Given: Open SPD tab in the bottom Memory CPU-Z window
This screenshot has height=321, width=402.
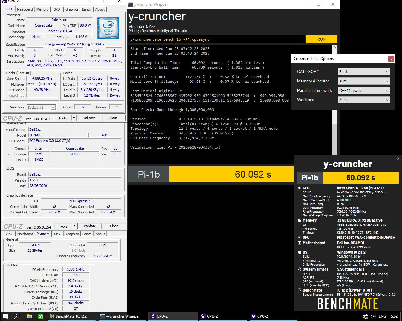Looking at the screenshot, I should click(x=57, y=234).
